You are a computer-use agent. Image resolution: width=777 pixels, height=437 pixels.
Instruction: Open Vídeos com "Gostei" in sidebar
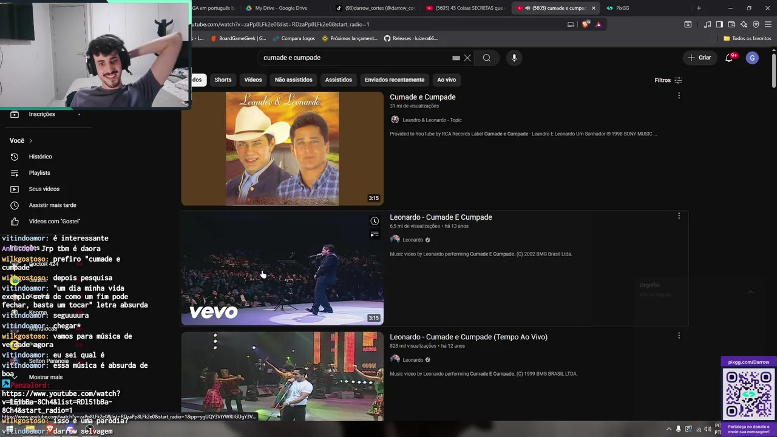[55, 222]
